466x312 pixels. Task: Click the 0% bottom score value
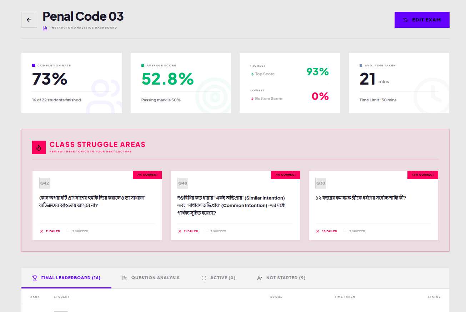point(320,96)
